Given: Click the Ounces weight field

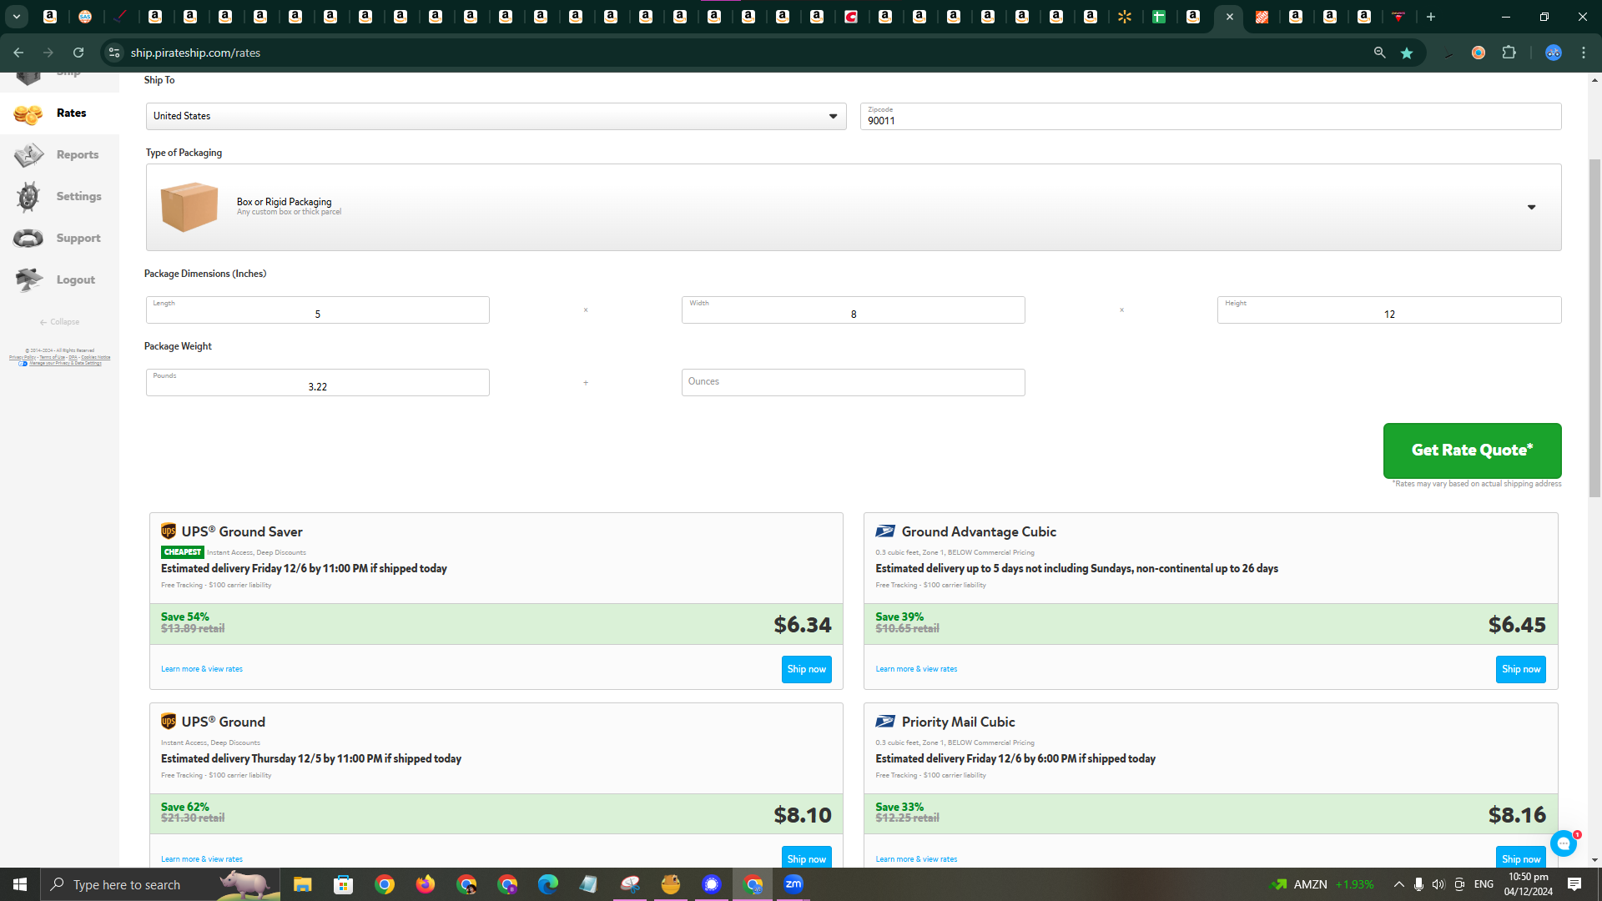Looking at the screenshot, I should pos(854,382).
